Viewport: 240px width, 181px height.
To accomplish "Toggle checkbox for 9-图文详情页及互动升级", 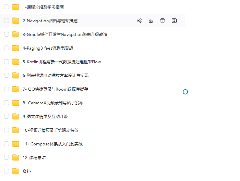I will pyautogui.click(x=7, y=116).
